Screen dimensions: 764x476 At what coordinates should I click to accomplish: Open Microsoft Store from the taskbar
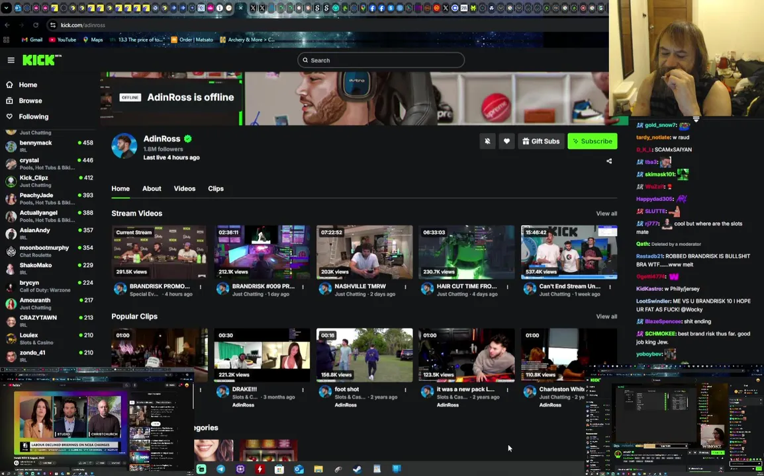tap(279, 469)
